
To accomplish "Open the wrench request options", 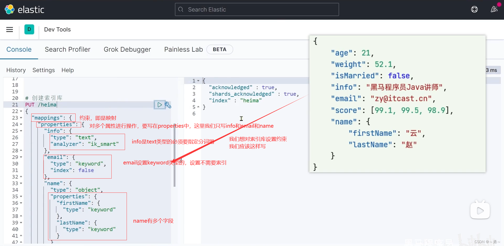I will 168,105.
